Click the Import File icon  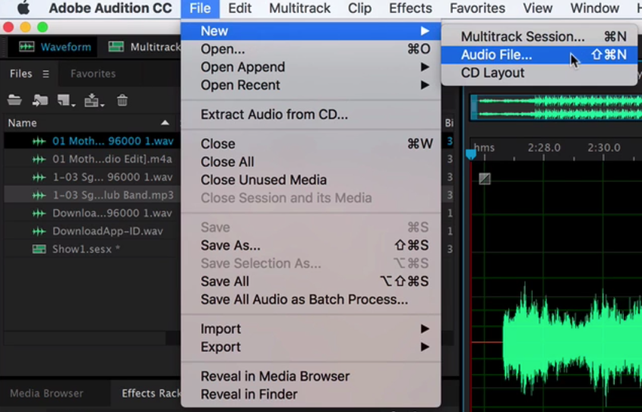coord(40,100)
